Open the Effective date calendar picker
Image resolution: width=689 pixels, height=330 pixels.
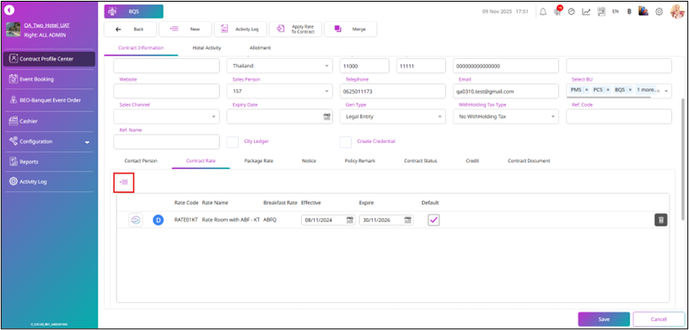(350, 221)
